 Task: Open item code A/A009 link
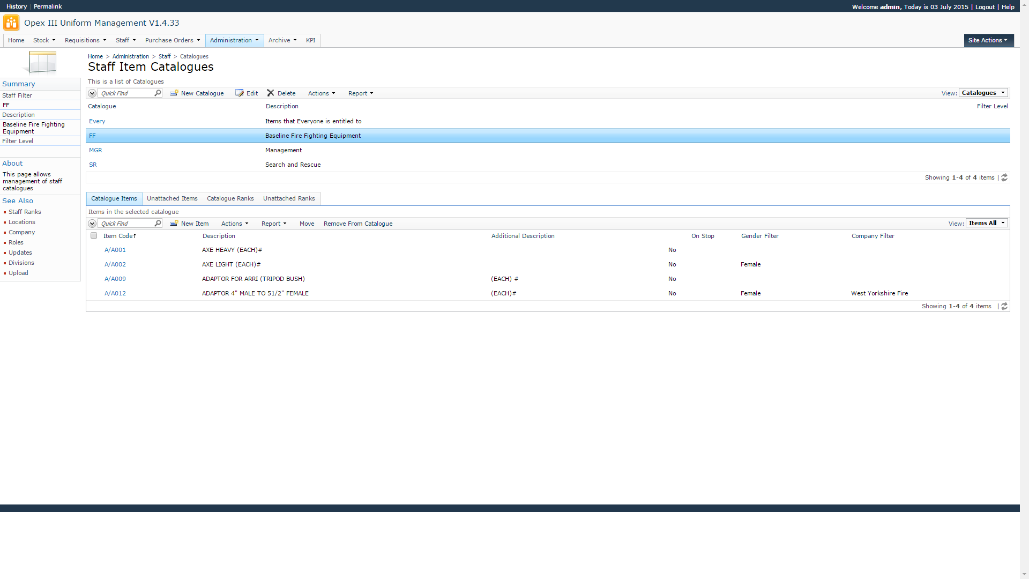tap(115, 279)
